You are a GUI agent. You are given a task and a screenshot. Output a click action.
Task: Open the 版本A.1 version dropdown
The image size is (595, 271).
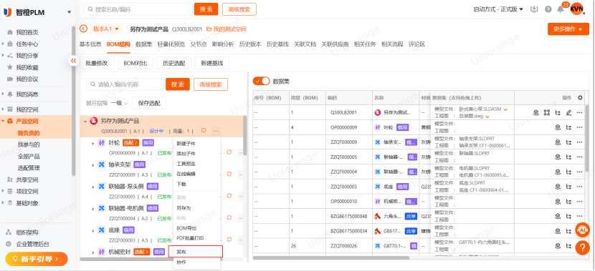[x=107, y=29]
